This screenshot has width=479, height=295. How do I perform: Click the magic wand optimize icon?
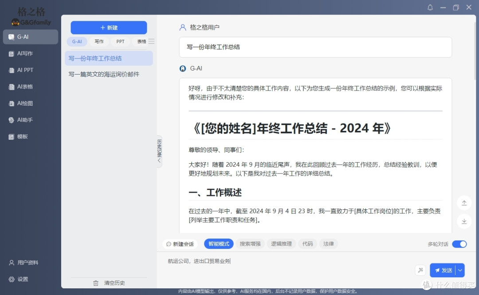point(420,270)
